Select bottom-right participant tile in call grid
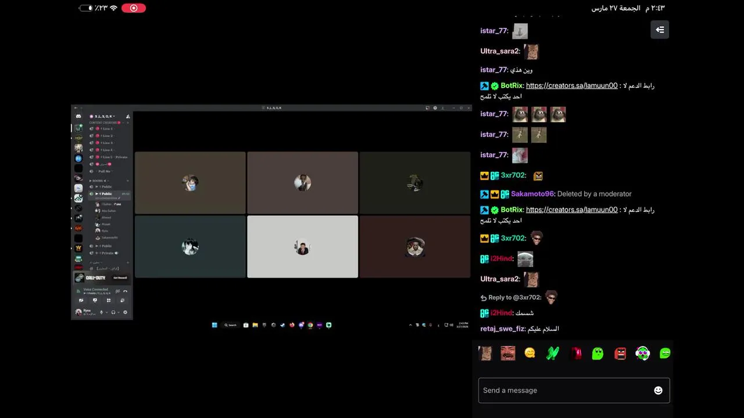This screenshot has width=744, height=418. pos(415,247)
